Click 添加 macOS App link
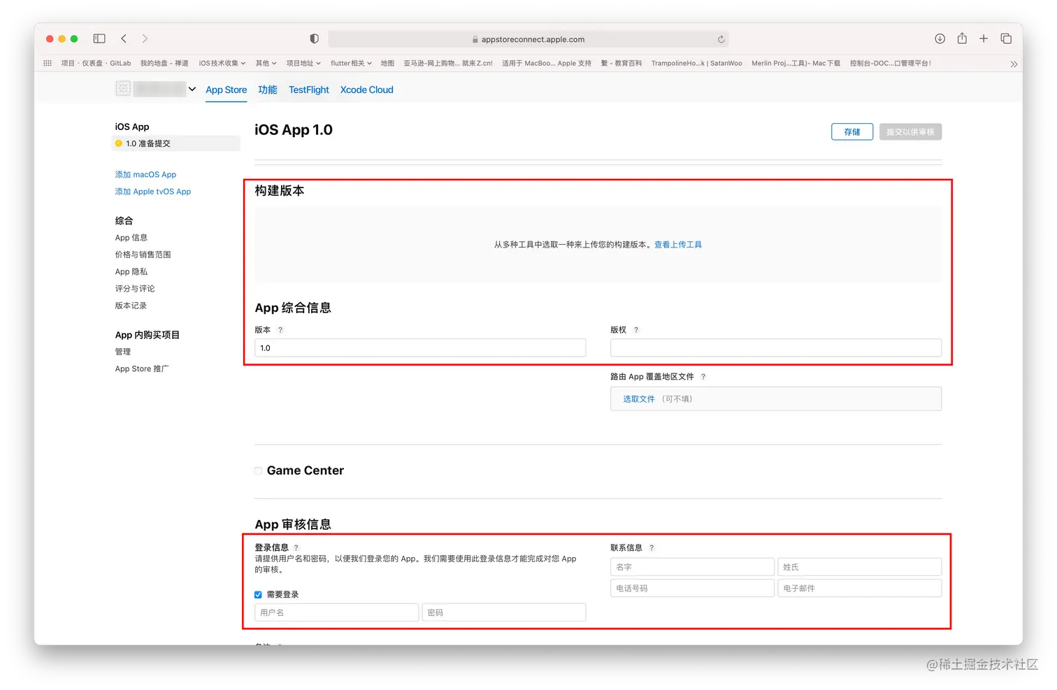1057x690 pixels. point(145,175)
